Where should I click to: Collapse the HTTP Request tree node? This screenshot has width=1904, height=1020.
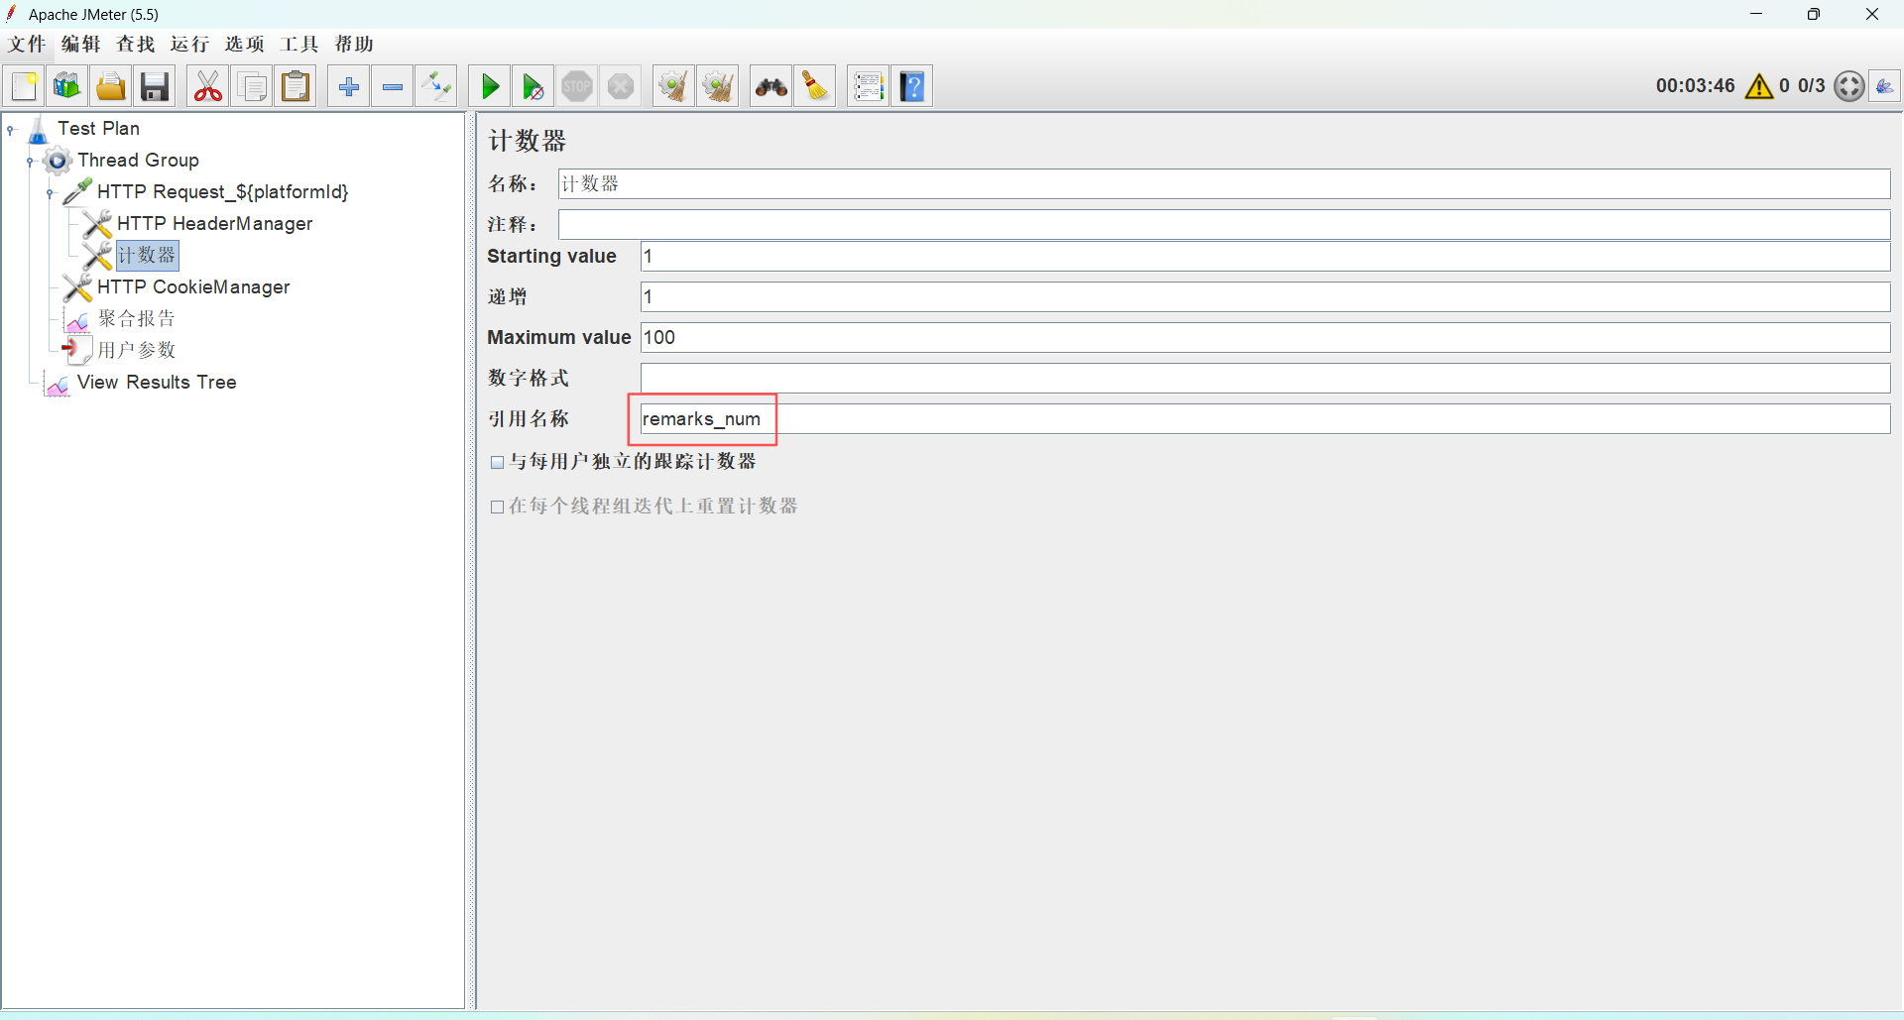pos(51,192)
